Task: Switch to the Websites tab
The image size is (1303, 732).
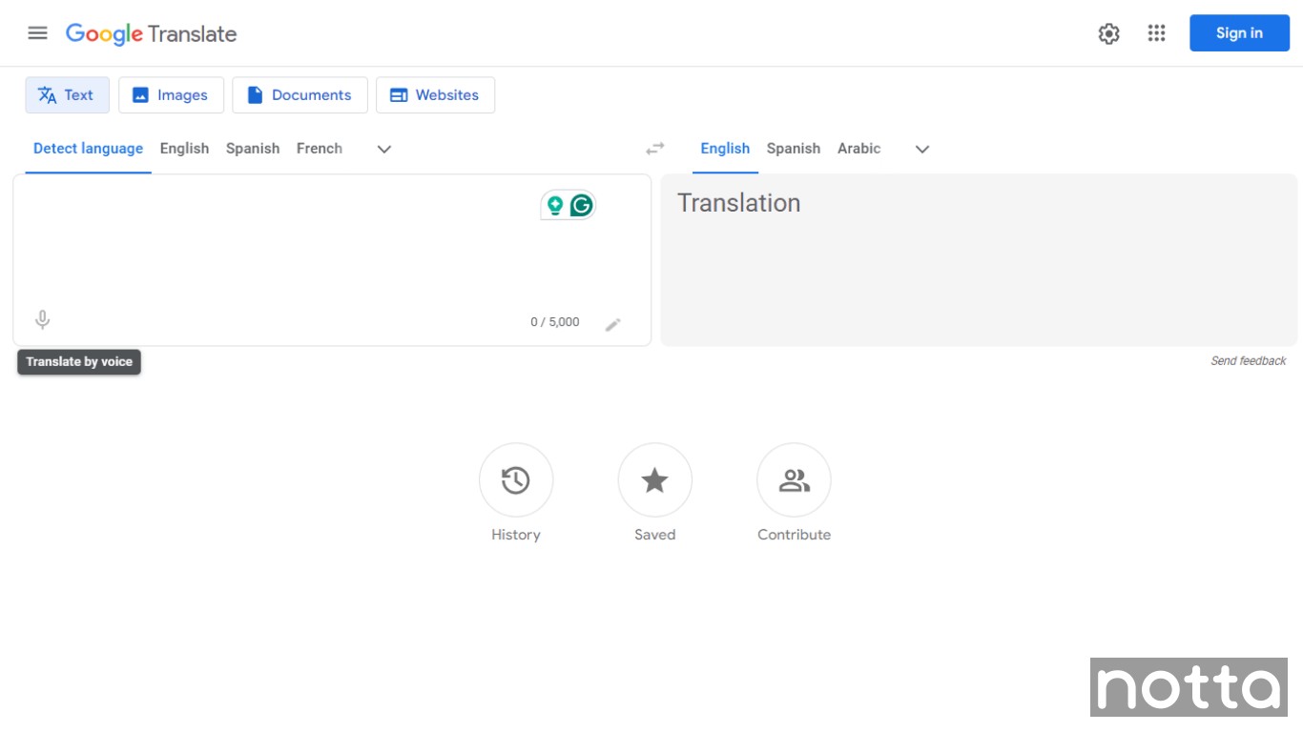Action: click(435, 94)
